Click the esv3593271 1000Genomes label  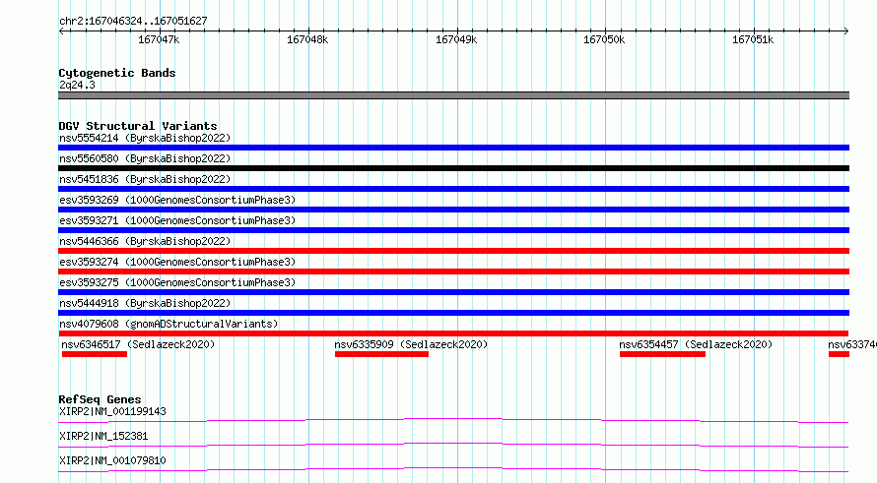click(177, 220)
